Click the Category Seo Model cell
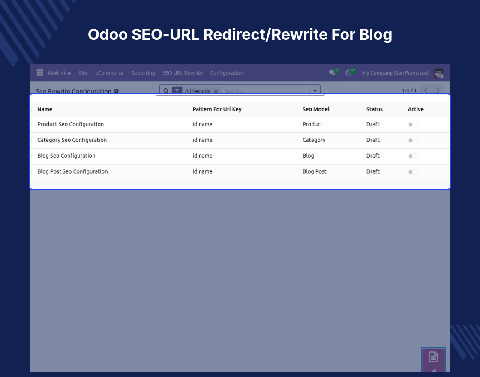This screenshot has width=480, height=377. (x=314, y=140)
